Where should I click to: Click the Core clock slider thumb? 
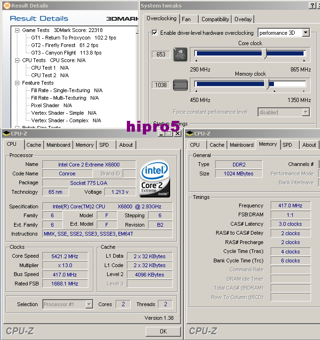click(x=264, y=54)
